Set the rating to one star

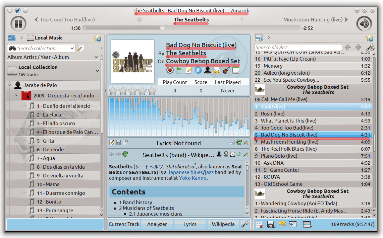[113, 91]
